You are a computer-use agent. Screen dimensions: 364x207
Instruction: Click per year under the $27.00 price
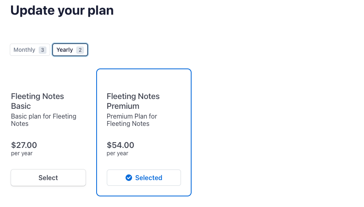click(22, 153)
